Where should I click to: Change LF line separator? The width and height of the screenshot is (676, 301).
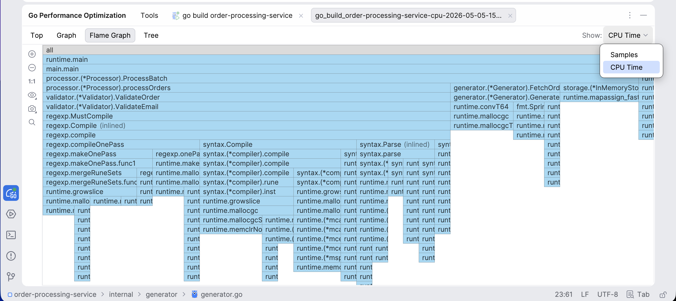(585, 294)
